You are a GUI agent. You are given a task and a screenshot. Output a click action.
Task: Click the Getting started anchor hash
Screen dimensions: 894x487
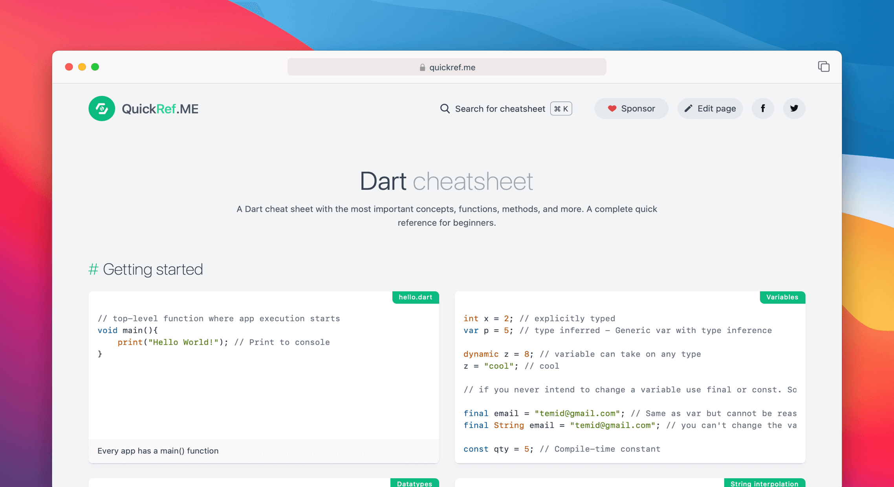[93, 269]
